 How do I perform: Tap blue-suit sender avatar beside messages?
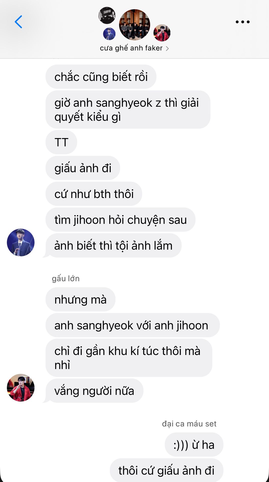click(21, 243)
